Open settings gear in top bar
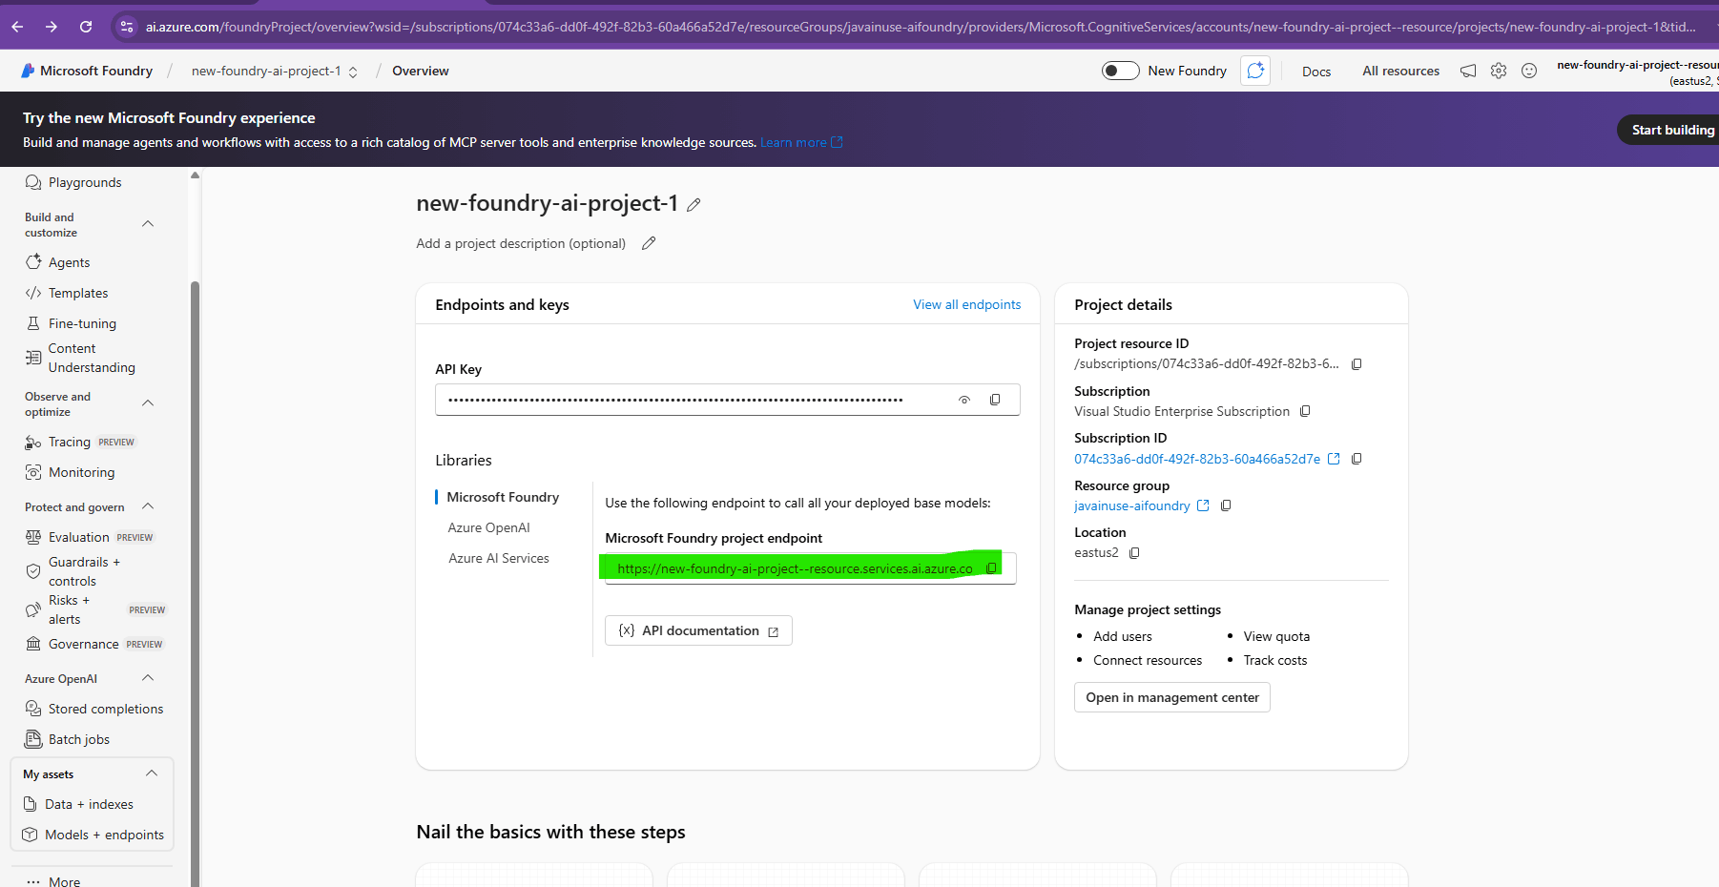The width and height of the screenshot is (1719, 887). point(1499,71)
